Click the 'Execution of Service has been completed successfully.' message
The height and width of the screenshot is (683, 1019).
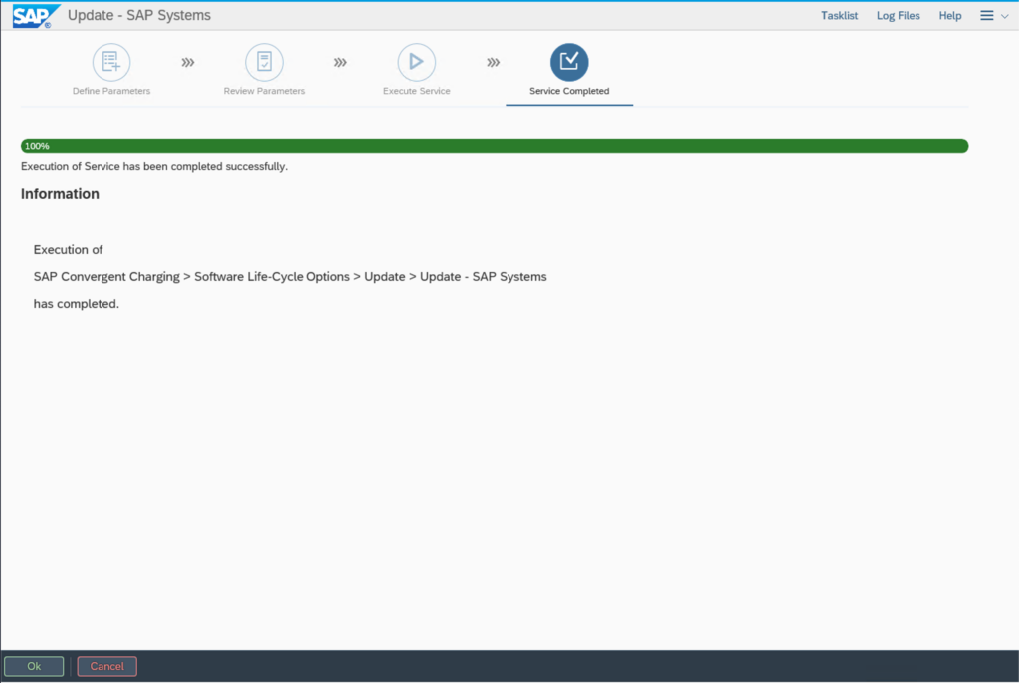[x=154, y=166]
